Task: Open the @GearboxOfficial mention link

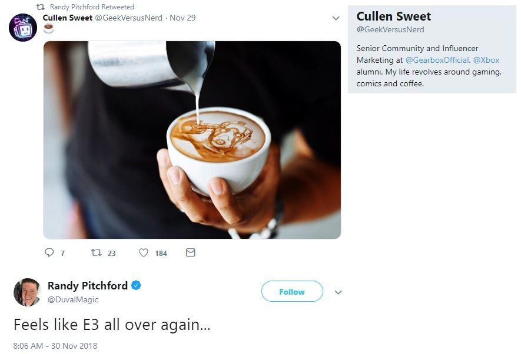Action: pos(437,60)
